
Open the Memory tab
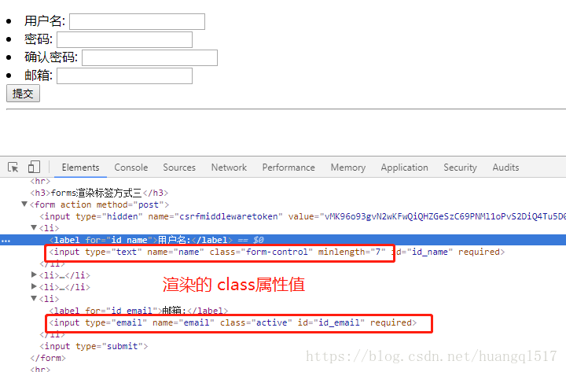coord(348,168)
